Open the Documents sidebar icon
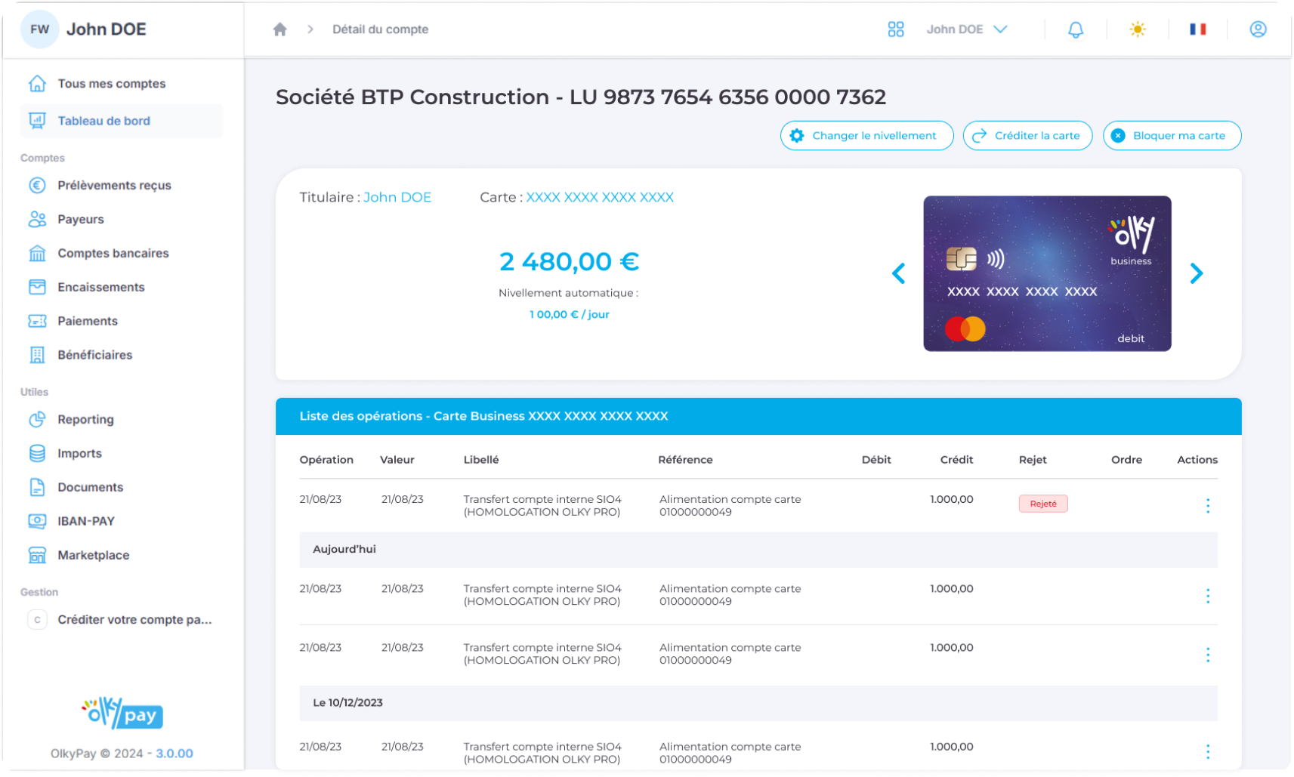The height and width of the screenshot is (777, 1294). click(x=39, y=487)
